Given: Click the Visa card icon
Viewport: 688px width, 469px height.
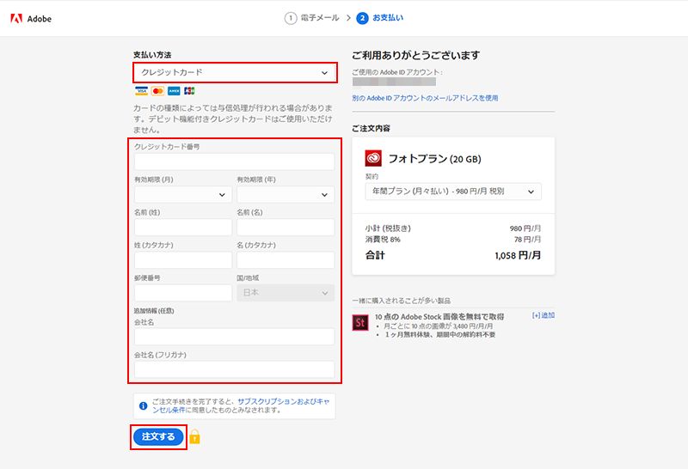Looking at the screenshot, I should coord(141,91).
